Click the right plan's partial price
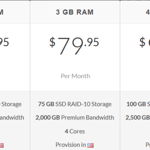 [x=145, y=42]
